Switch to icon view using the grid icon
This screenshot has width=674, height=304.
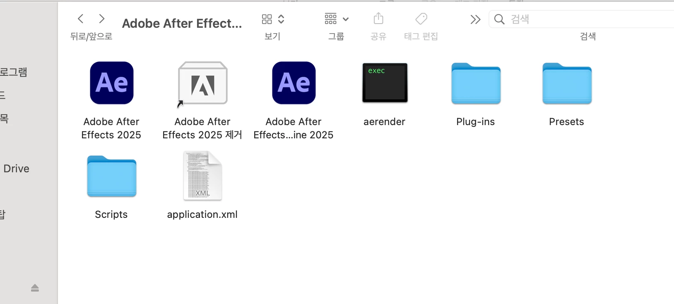267,19
